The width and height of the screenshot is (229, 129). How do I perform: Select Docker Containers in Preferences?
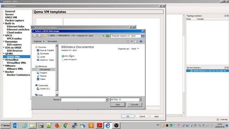tap(18, 75)
